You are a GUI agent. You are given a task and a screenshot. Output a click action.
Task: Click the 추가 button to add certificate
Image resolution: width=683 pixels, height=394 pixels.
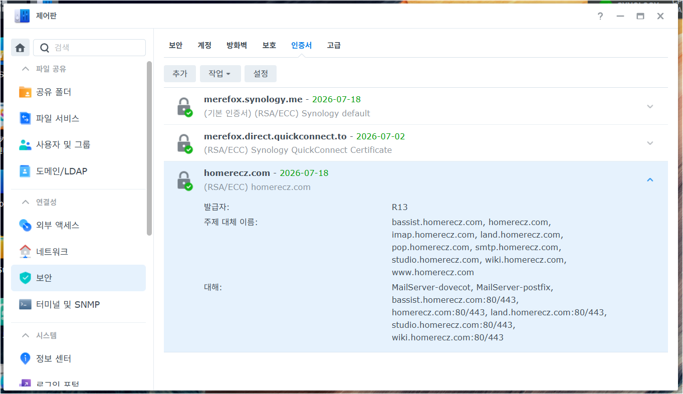179,73
